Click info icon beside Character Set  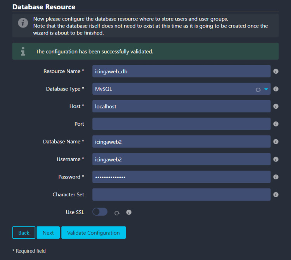pyautogui.click(x=276, y=194)
